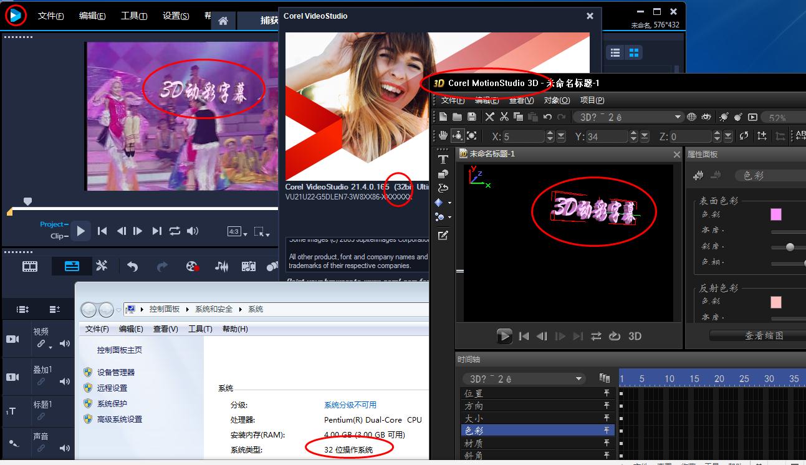
Task: Open 高级系统设置 link
Action: 120,419
